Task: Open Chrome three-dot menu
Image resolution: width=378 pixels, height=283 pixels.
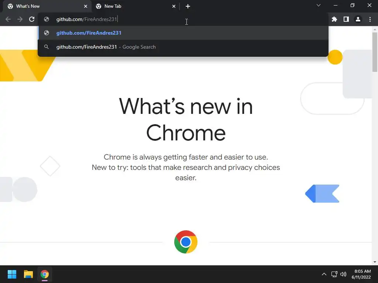Action: pyautogui.click(x=370, y=19)
